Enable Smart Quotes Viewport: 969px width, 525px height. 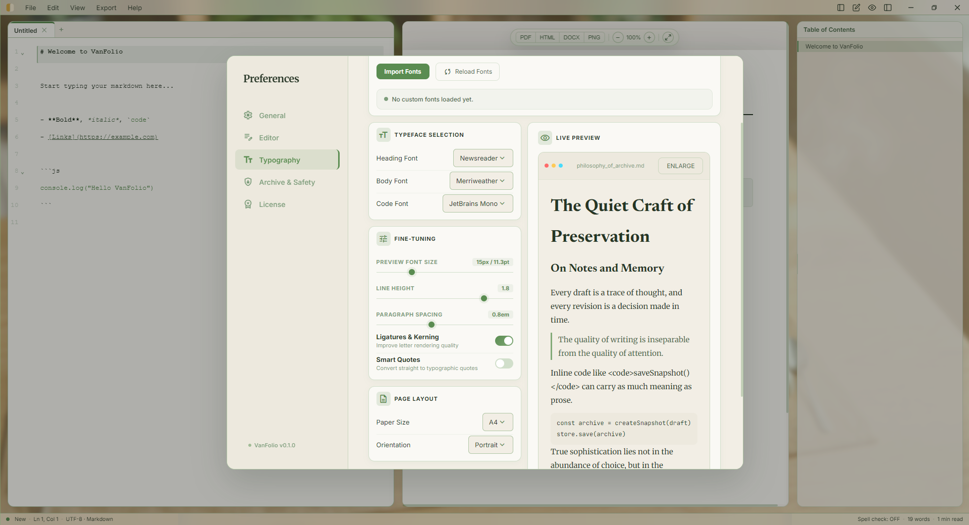[x=504, y=363]
